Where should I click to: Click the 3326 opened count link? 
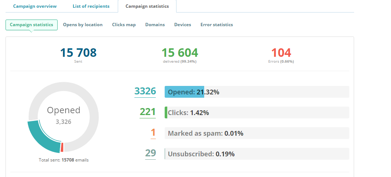145,91
